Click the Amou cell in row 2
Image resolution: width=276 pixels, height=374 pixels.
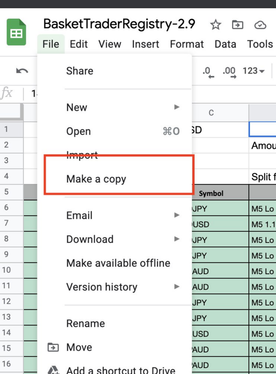[x=263, y=145]
